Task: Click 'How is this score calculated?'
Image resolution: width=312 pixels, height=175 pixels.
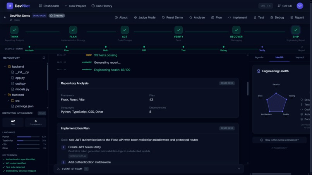Action: pos(279,140)
